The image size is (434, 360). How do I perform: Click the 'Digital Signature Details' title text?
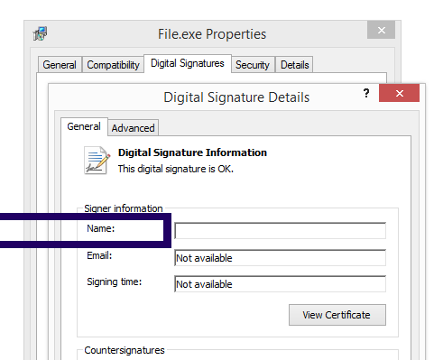(236, 97)
